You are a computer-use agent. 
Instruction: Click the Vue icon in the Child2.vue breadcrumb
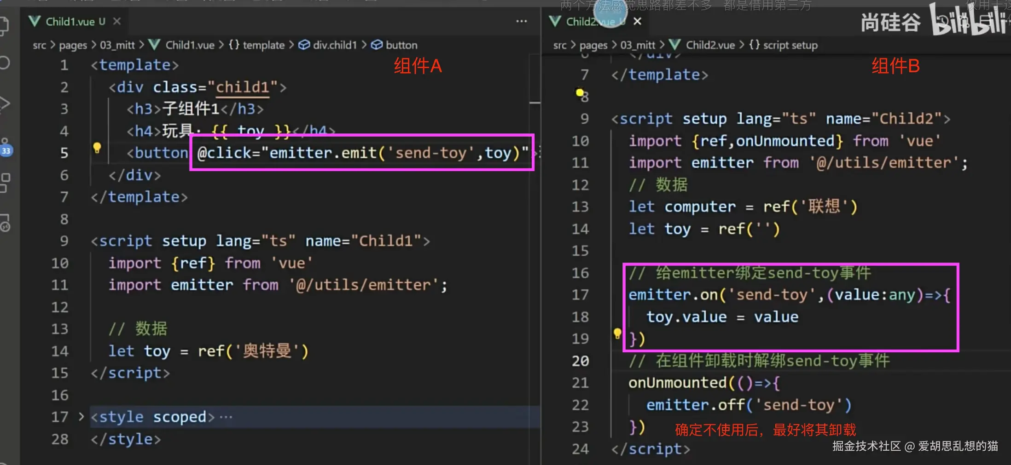[674, 45]
